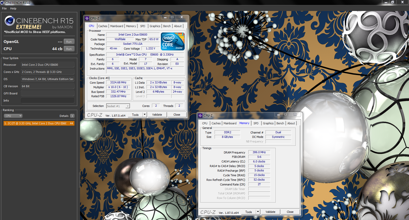Image resolution: width=409 pixels, height=220 pixels.
Task: Close the CPU-Z Memory window
Action: pos(295,115)
